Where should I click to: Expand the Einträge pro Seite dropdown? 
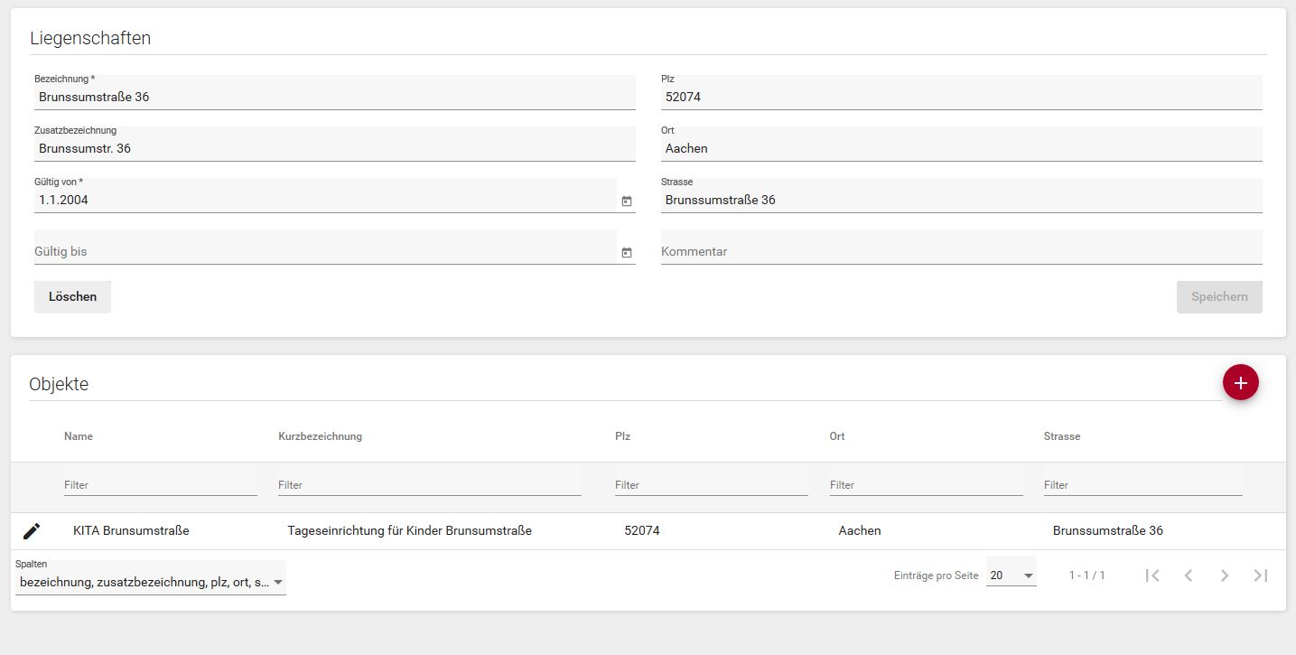click(x=1011, y=575)
